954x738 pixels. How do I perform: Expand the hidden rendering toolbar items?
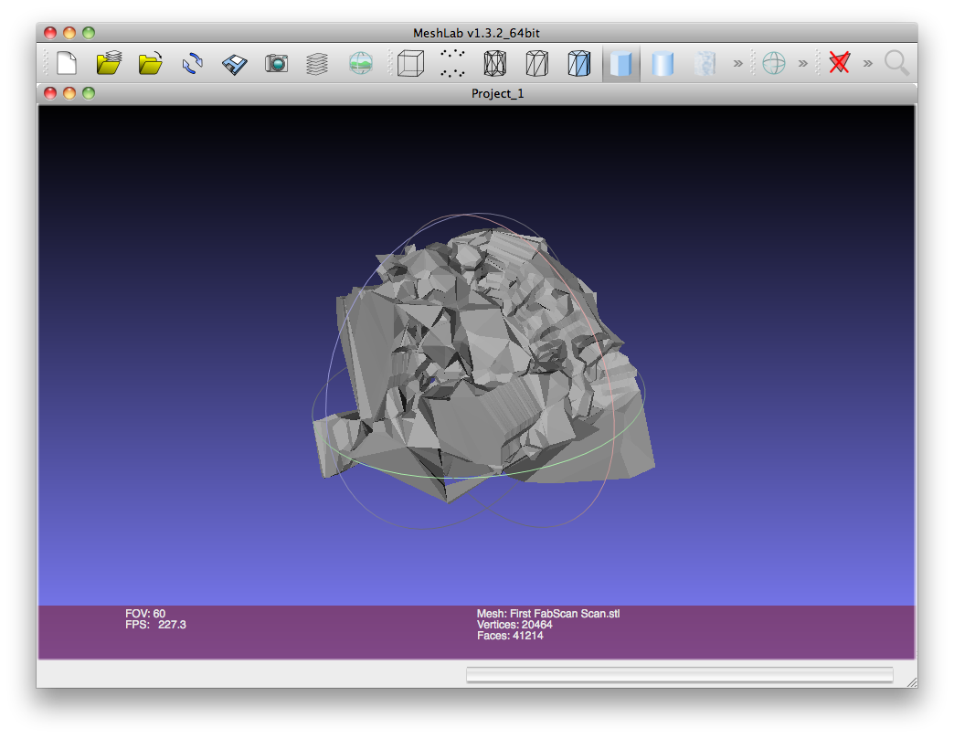click(x=738, y=63)
